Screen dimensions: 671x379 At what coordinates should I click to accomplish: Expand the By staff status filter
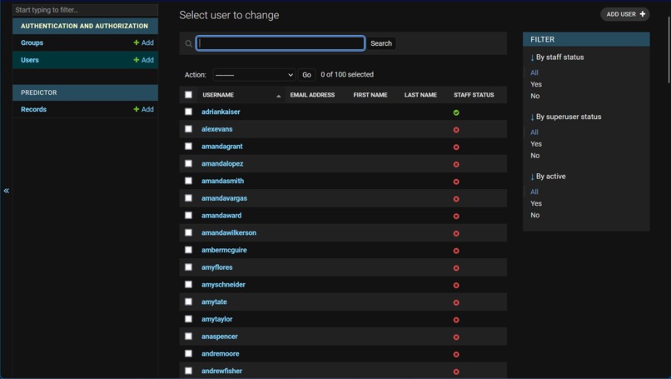coord(557,57)
